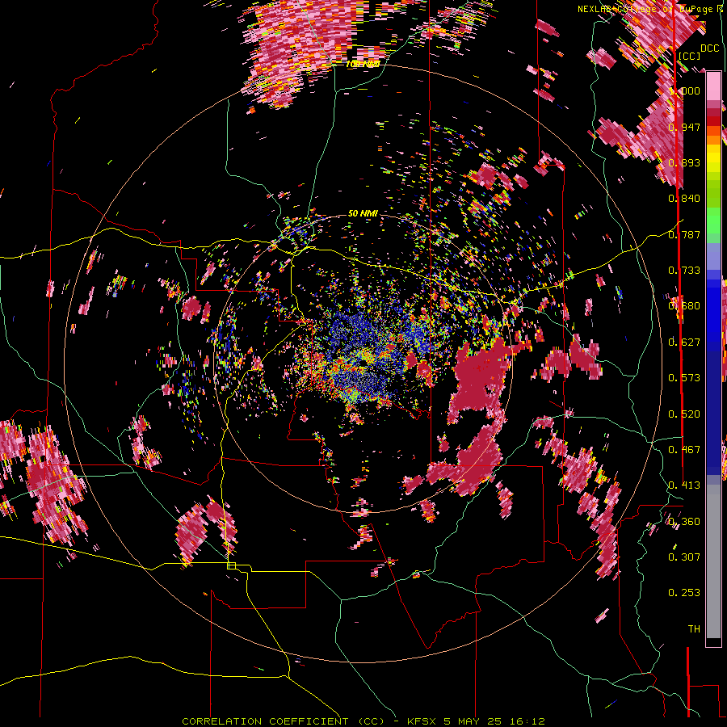727x727 pixels.
Task: Click the 50 NMI range ring label
Action: 363,213
